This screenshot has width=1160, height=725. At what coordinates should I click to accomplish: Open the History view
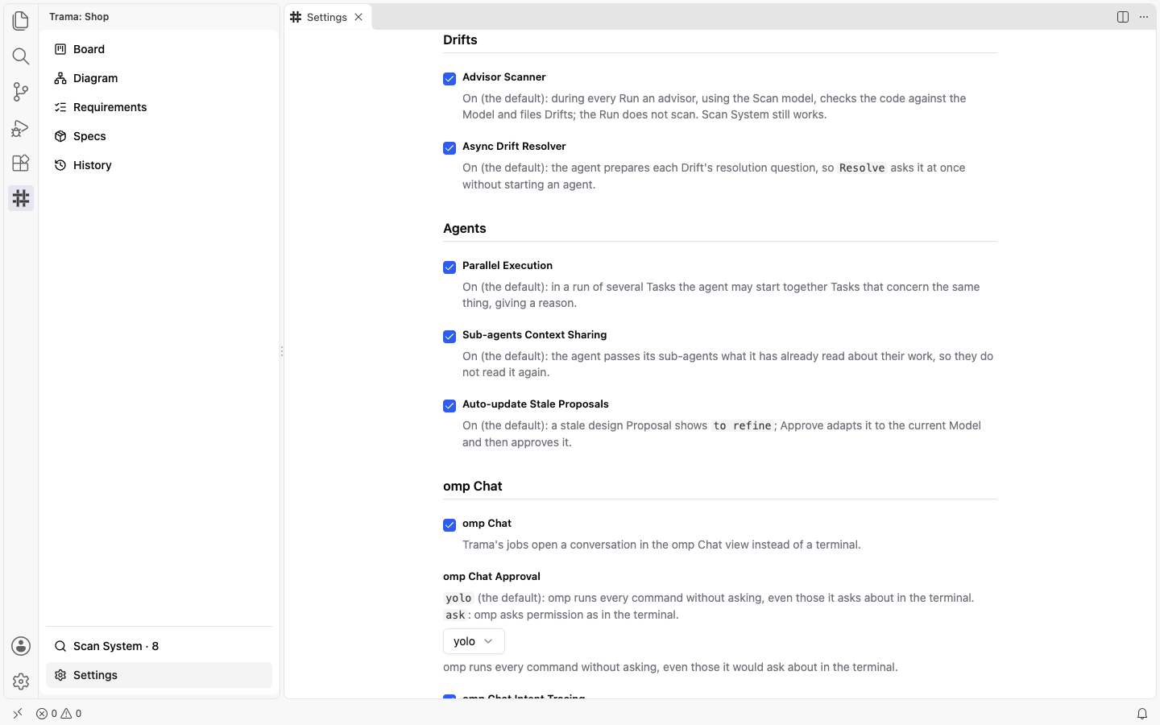click(x=159, y=165)
